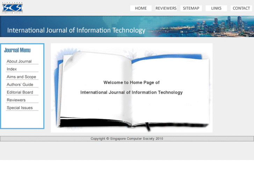Open the Editorial Board page
The image size is (254, 190).
point(20,92)
